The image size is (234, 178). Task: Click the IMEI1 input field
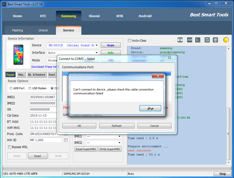click(43, 97)
